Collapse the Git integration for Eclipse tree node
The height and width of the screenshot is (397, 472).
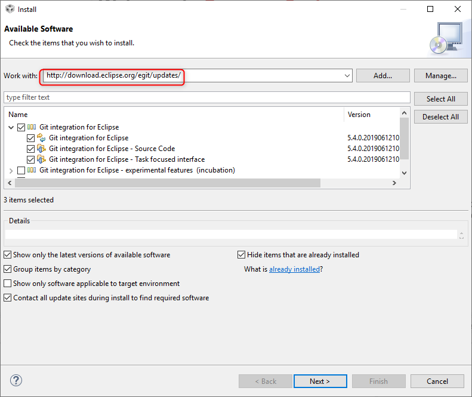tap(11, 127)
